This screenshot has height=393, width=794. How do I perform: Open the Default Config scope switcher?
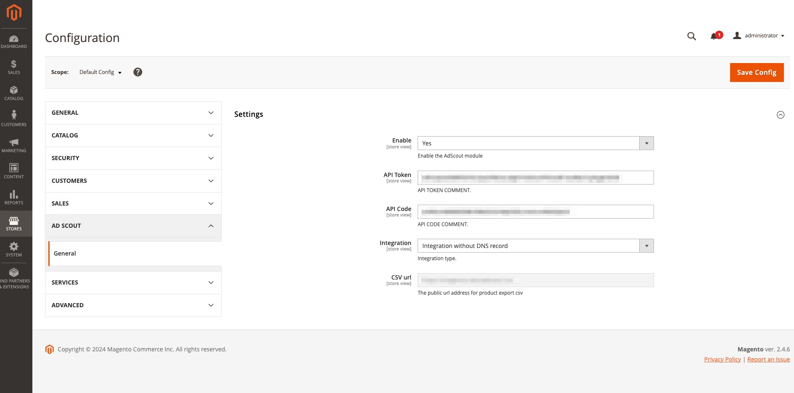pos(101,72)
